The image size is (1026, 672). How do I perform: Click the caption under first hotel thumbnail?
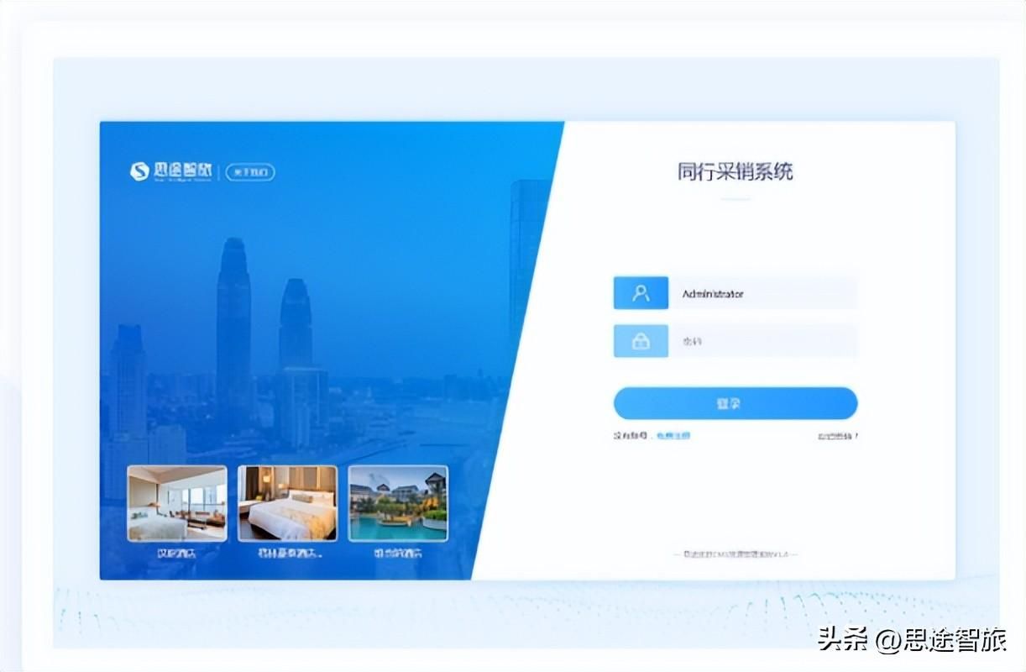pyautogui.click(x=176, y=554)
